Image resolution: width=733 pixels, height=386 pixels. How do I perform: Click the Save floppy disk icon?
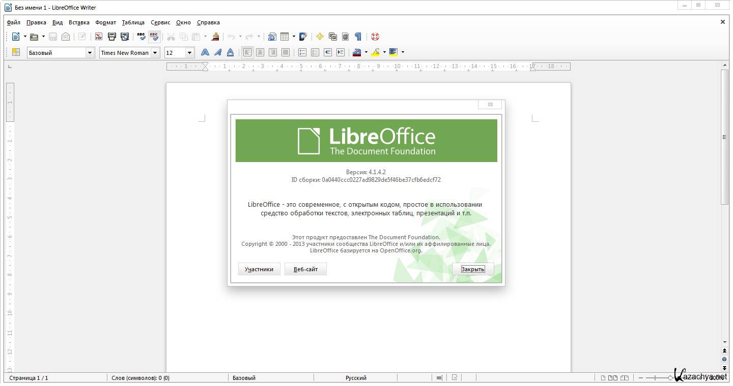(53, 37)
